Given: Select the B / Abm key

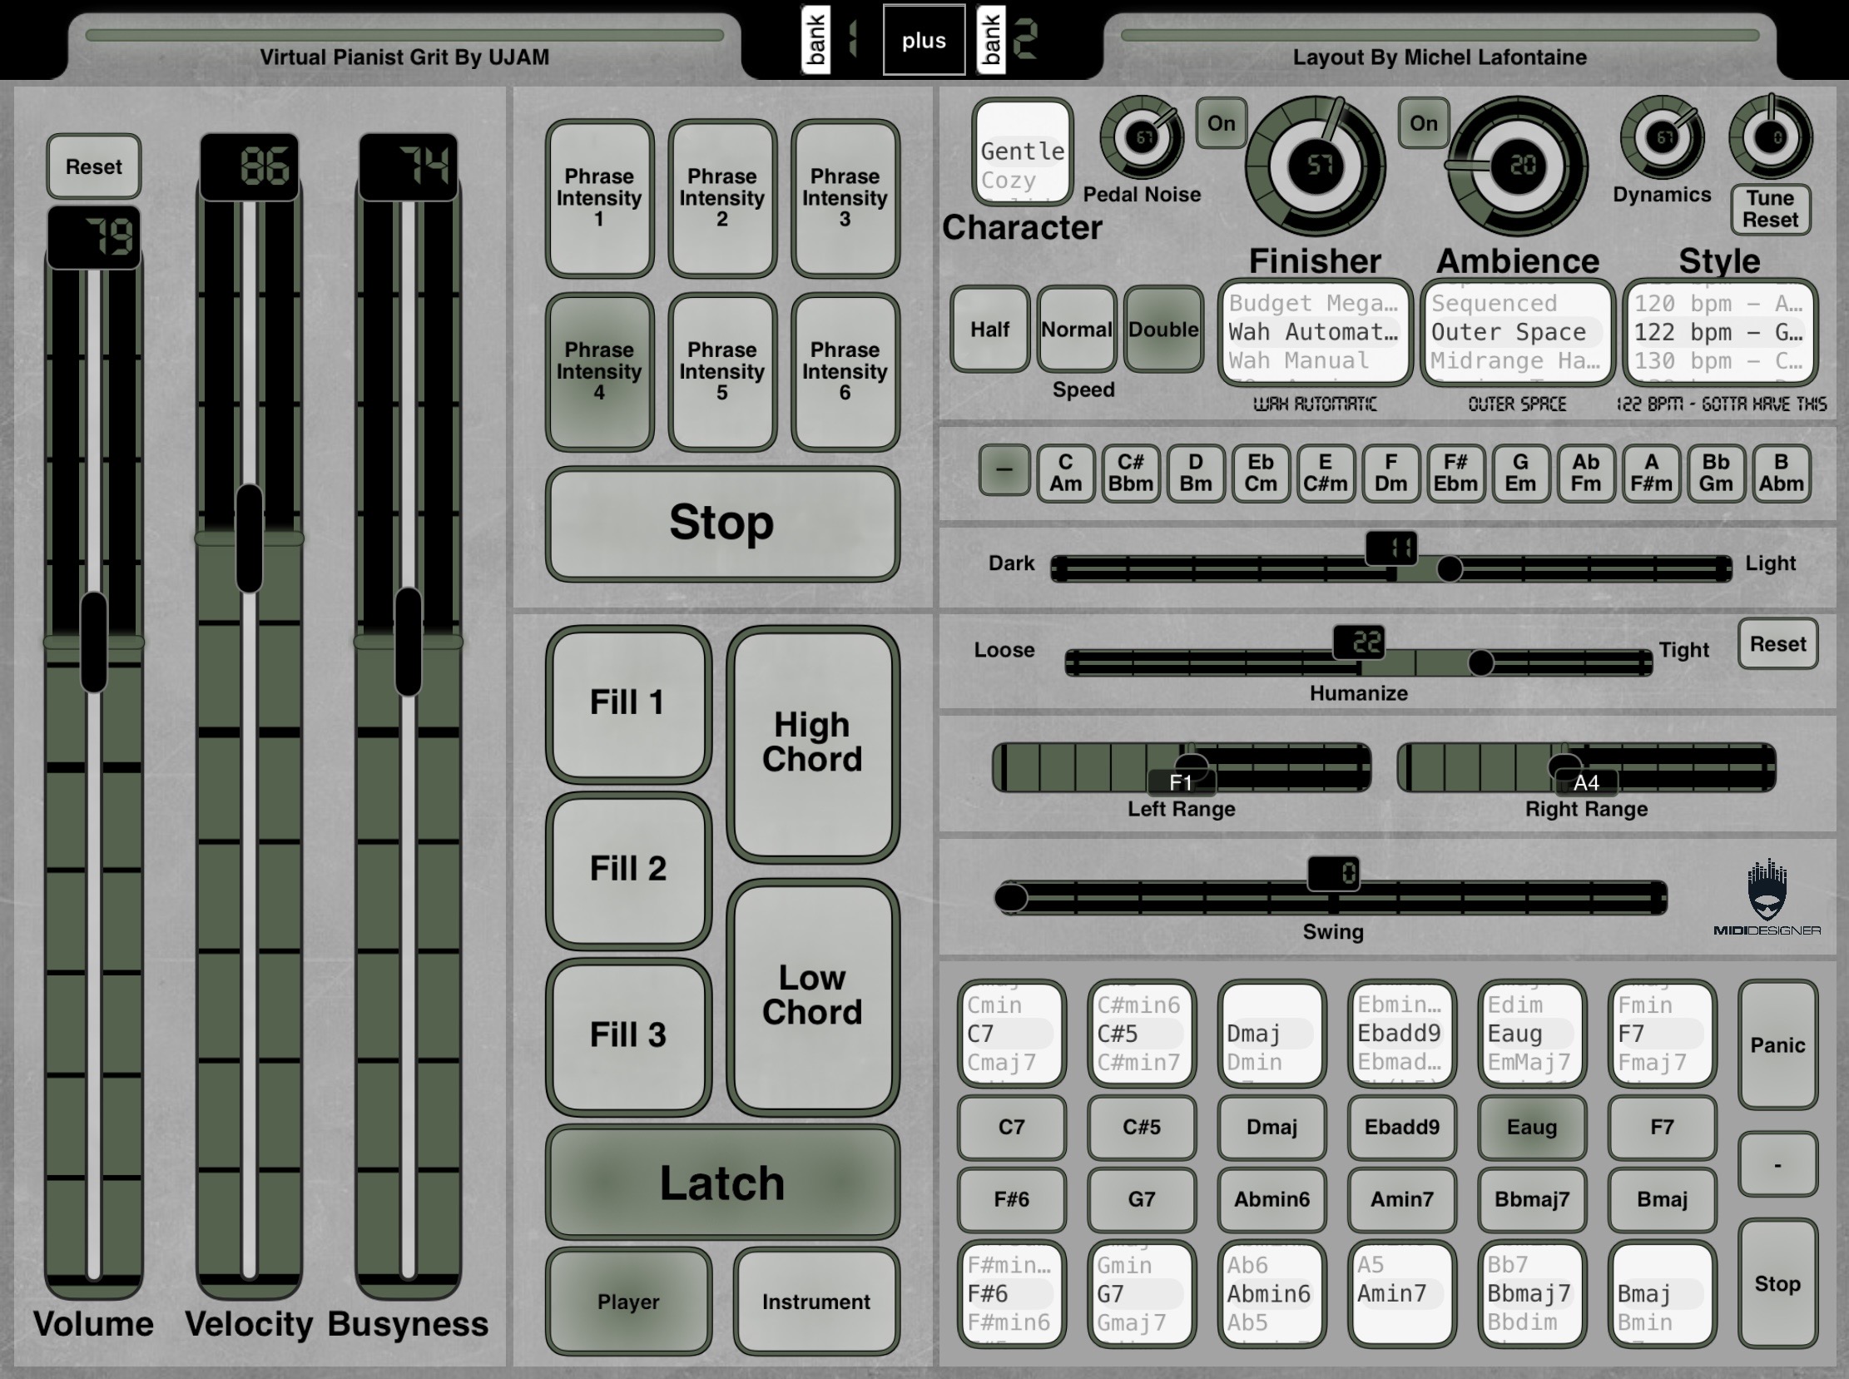Looking at the screenshot, I should (1782, 474).
